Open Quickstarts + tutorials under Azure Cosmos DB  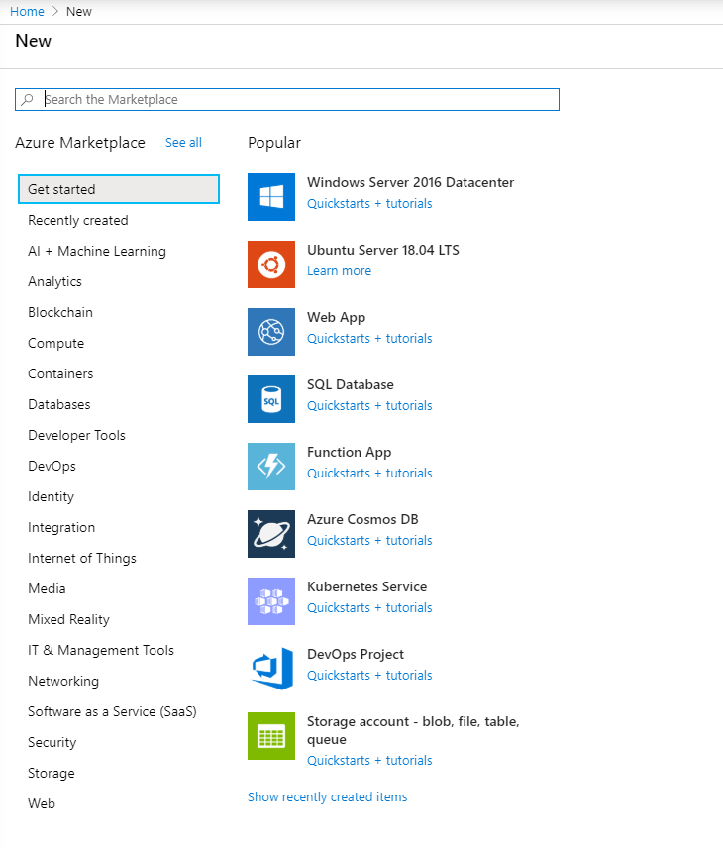pos(369,541)
